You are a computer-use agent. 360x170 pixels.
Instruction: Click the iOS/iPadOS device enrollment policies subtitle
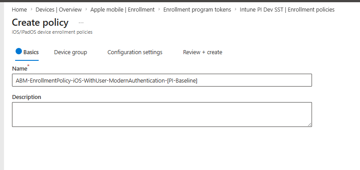click(x=52, y=32)
